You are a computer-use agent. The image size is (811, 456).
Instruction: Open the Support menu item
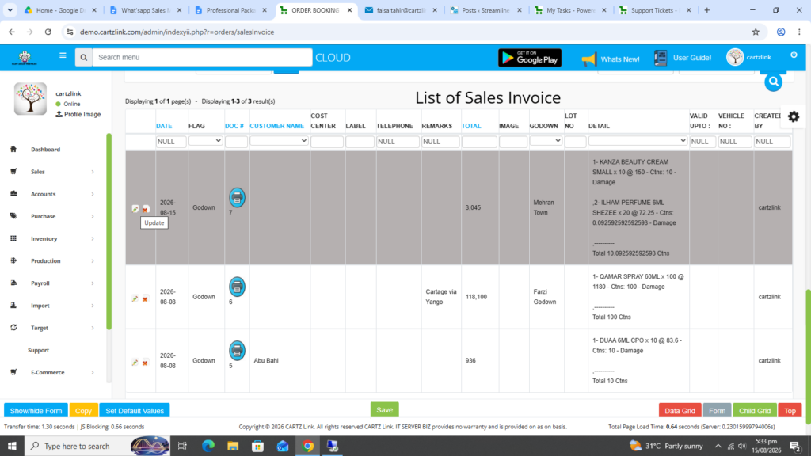(38, 350)
